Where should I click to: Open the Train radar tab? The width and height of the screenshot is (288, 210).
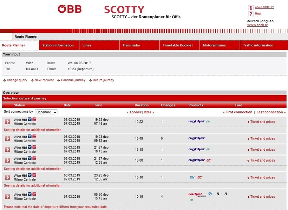pos(131,45)
